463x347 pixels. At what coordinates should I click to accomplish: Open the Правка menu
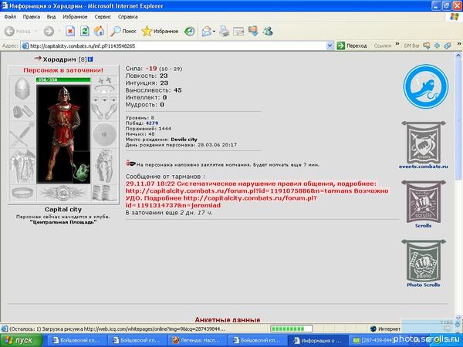pos(32,17)
